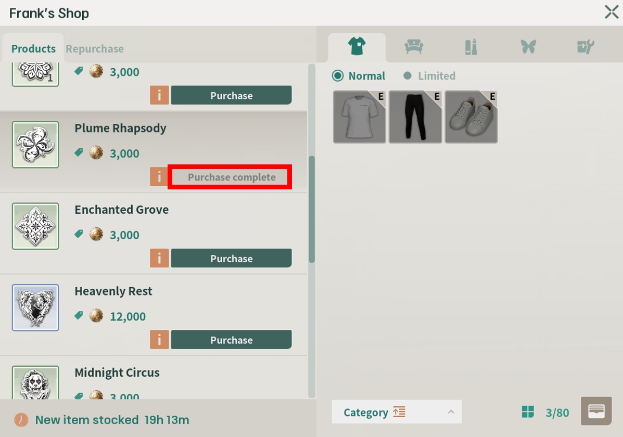The width and height of the screenshot is (623, 437).
Task: Expand the Category dropdown
Action: click(451, 412)
